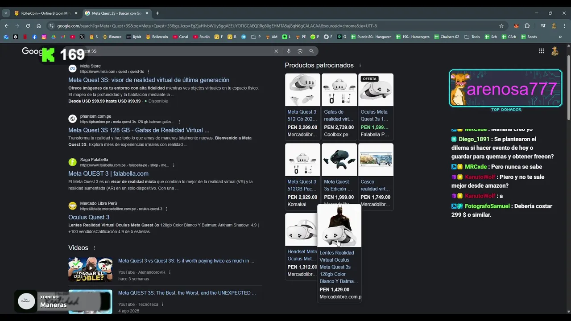Open more options for Mercado Libre Perú result

[167, 209]
